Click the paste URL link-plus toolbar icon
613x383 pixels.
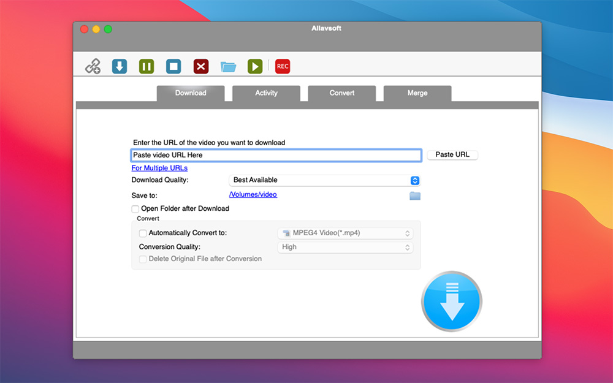(93, 66)
